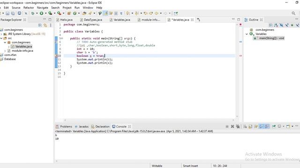Click Smart Insert in status bar
300x168 pixels.
[x=190, y=166]
